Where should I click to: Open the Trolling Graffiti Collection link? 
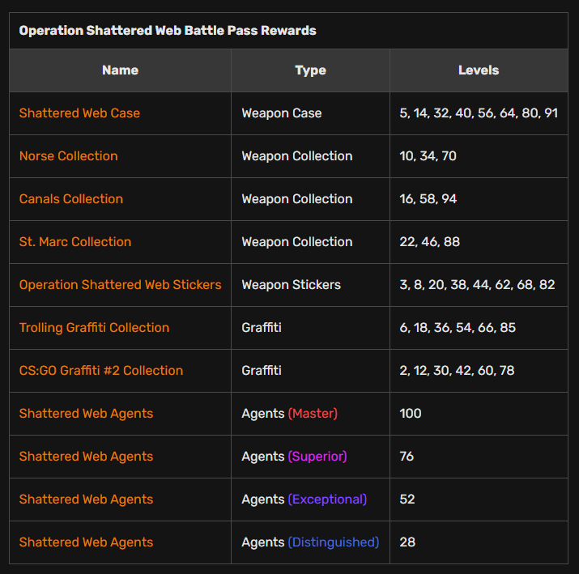pyautogui.click(x=94, y=327)
